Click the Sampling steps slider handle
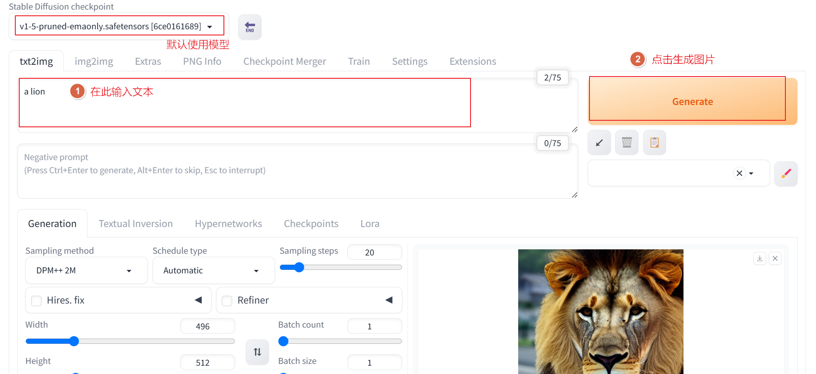Image resolution: width=816 pixels, height=374 pixels. [299, 267]
